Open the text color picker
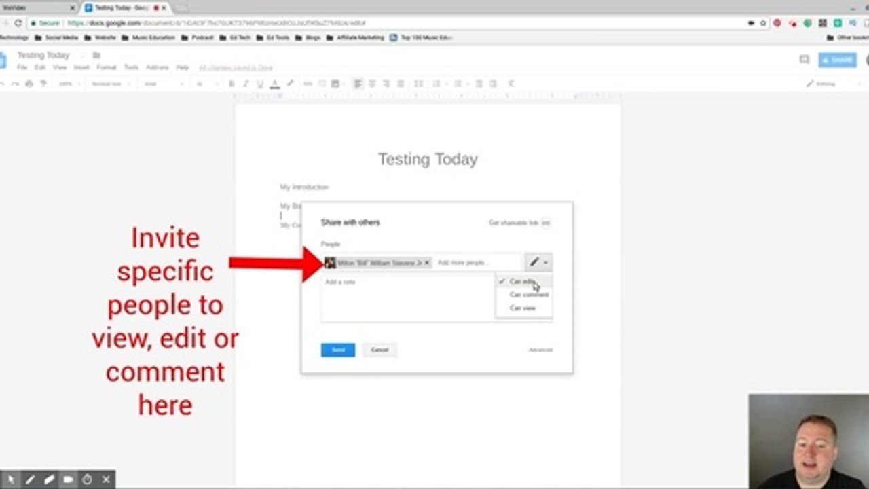 275,84
